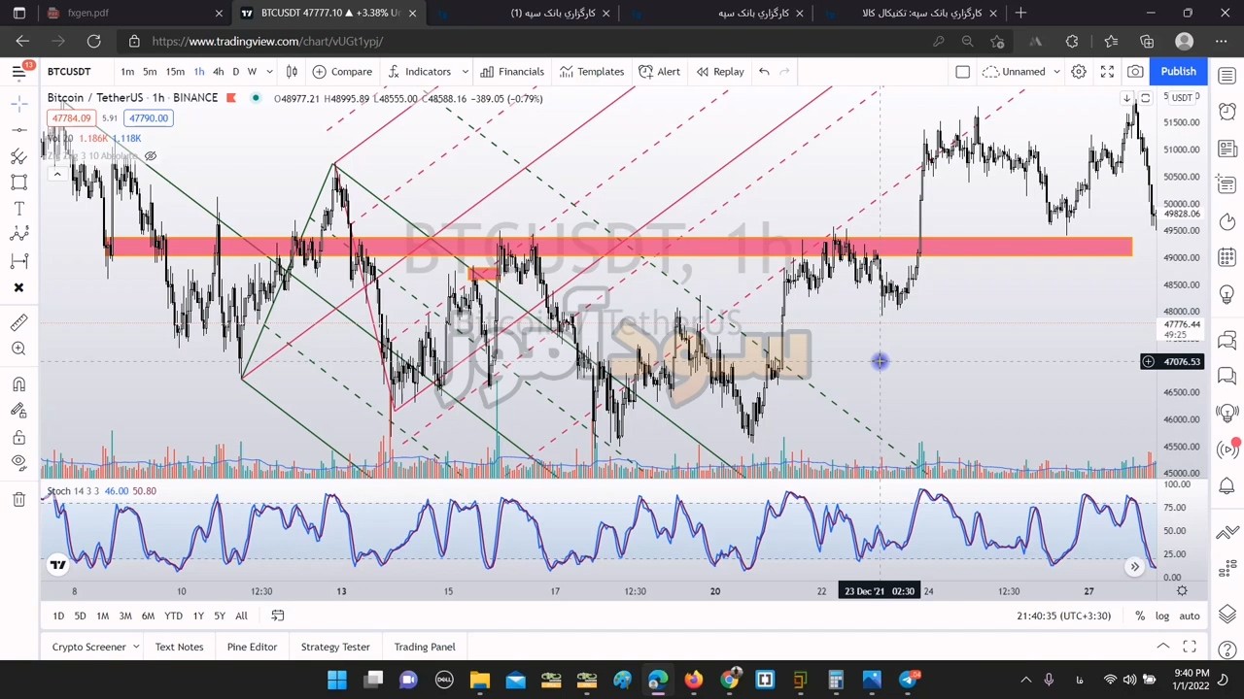Open the go to date icon

point(277,616)
